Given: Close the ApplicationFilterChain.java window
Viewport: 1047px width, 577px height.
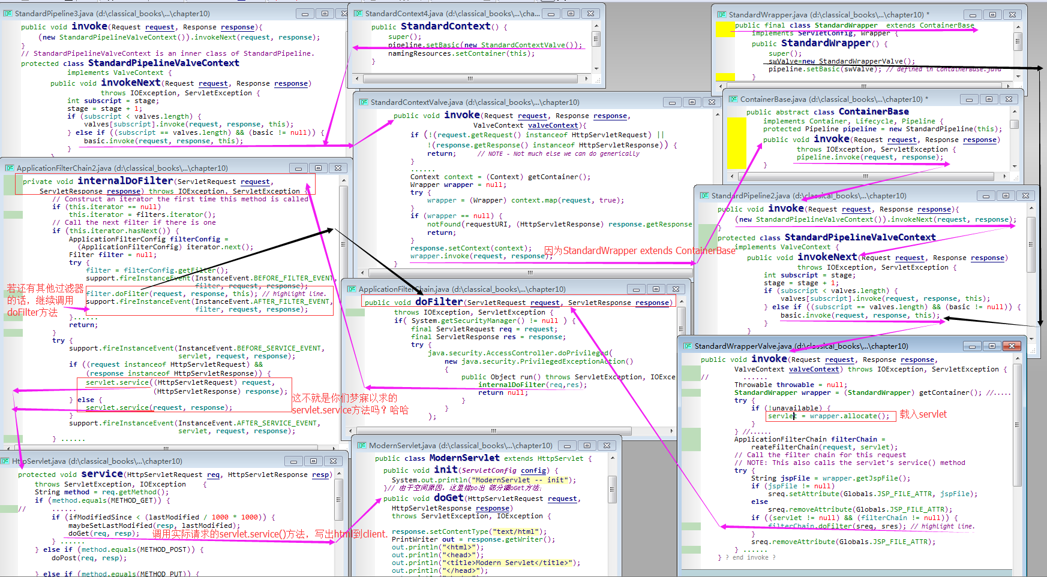Looking at the screenshot, I should (676, 289).
